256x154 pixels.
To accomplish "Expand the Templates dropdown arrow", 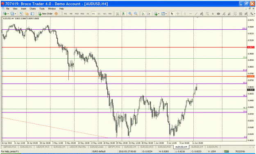I will click(x=166, y=14).
